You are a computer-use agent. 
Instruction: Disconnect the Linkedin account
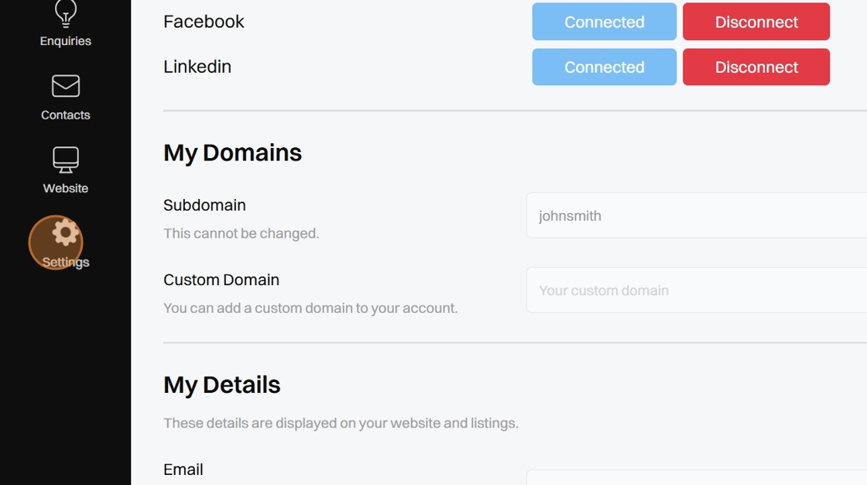point(756,67)
